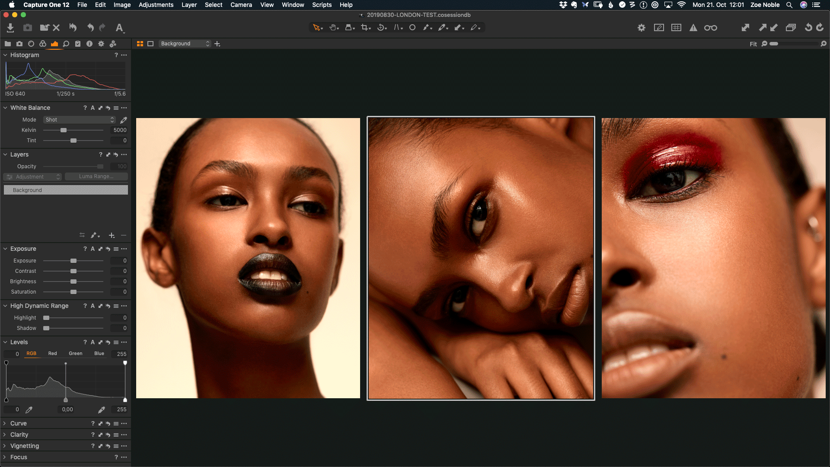Expand the Curve tool panel

click(x=19, y=423)
